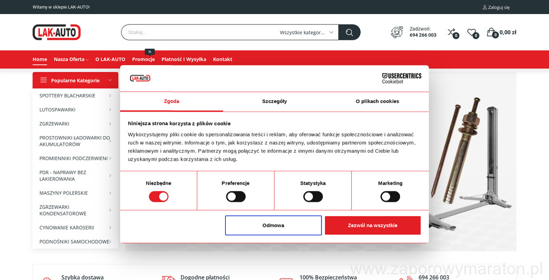Expand the Promienniki Podczerwieni category arrow
The height and width of the screenshot is (280, 549).
(x=110, y=158)
